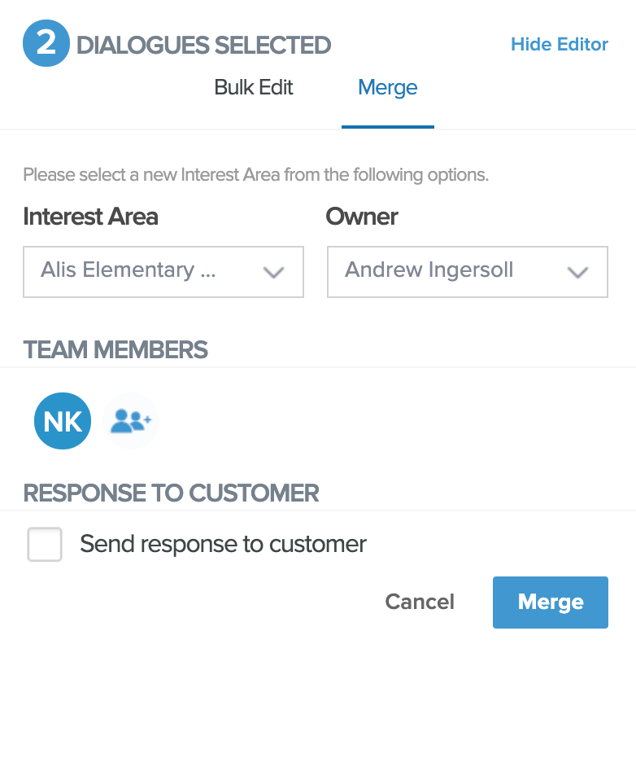The width and height of the screenshot is (636, 780).
Task: Click the Interest Area chevron arrow
Action: 273,272
